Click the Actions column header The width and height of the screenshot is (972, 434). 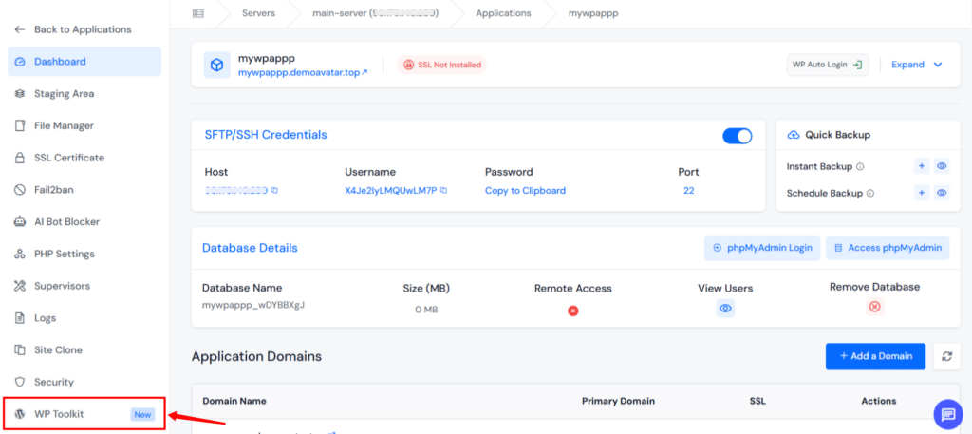(878, 401)
